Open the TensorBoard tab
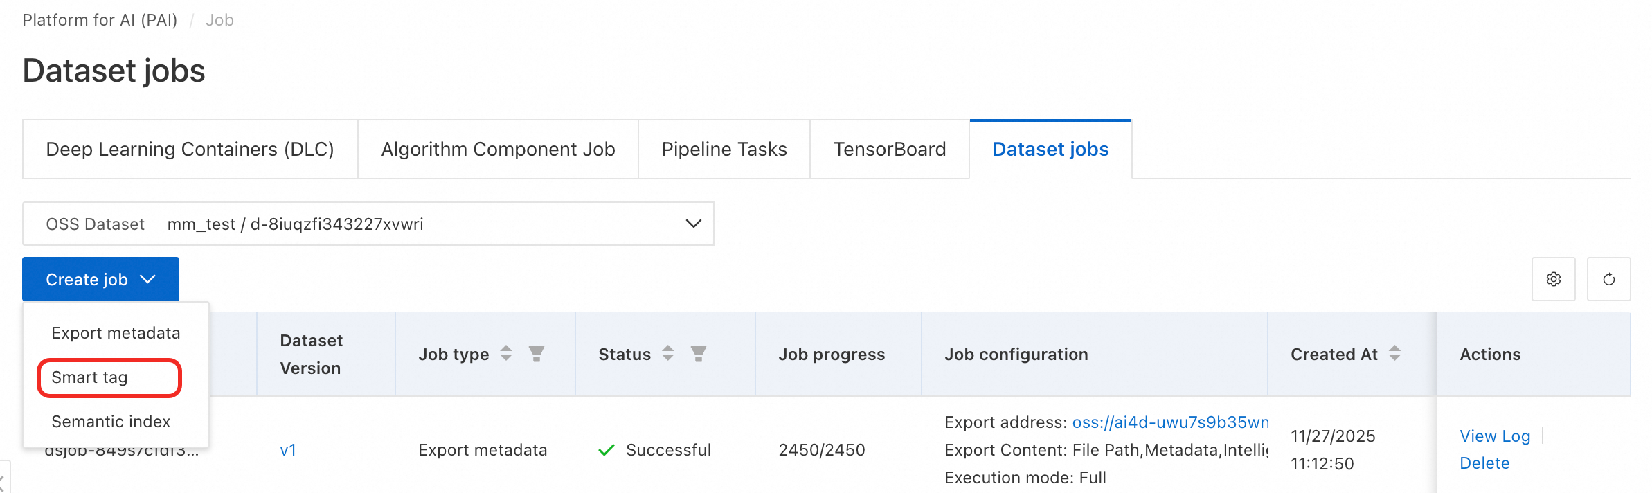 [890, 150]
